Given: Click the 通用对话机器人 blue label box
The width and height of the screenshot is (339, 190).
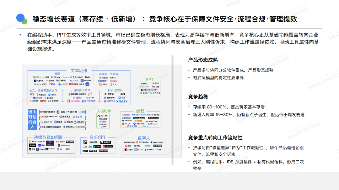Looking at the screenshot, I should [32, 119].
